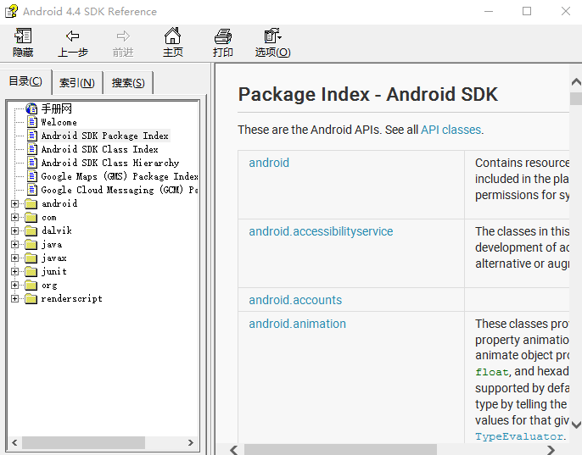Open Android SDK Class Hierarchy page

click(109, 163)
